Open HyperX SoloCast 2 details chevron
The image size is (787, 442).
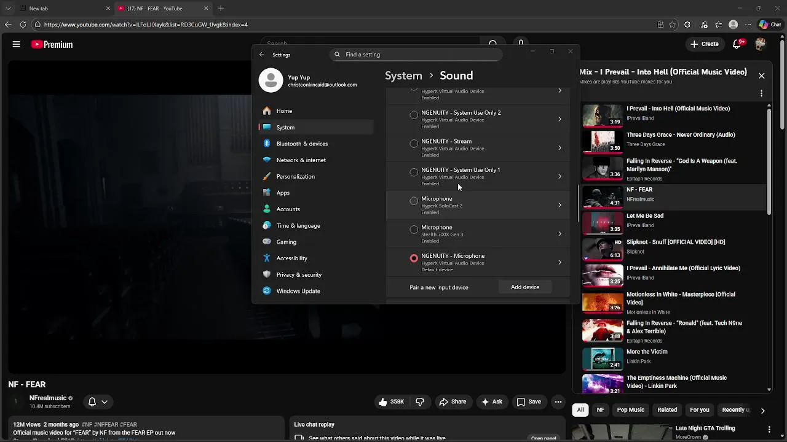(x=560, y=205)
